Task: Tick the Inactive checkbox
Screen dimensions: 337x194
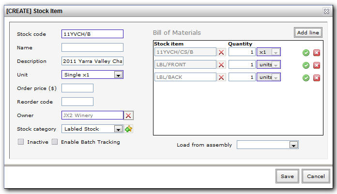Action: [21, 142]
